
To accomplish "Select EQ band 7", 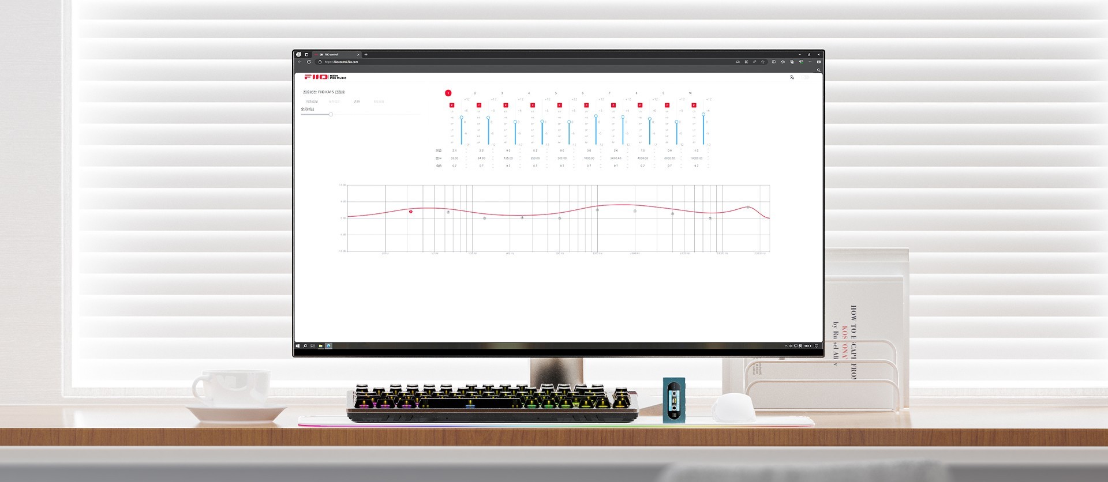I will point(609,93).
